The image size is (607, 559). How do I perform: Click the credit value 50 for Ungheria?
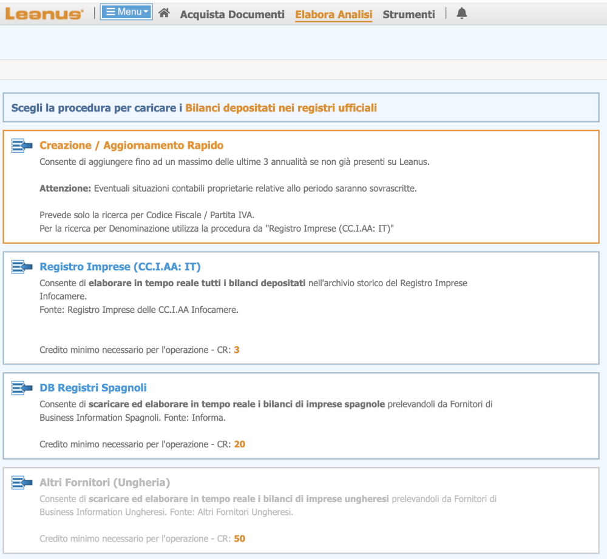coord(240,538)
